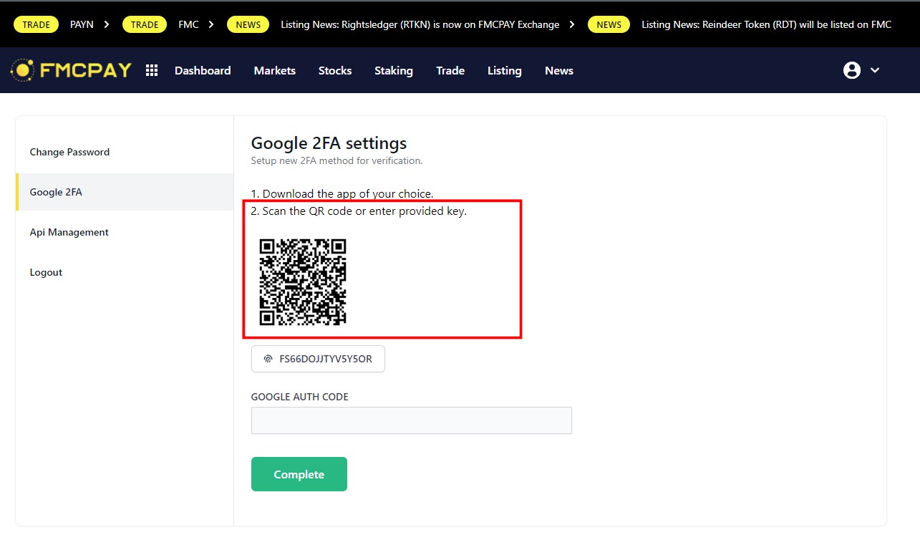The height and width of the screenshot is (540, 920).
Task: Click chevron arrow after FMC ticker
Action: (x=211, y=24)
